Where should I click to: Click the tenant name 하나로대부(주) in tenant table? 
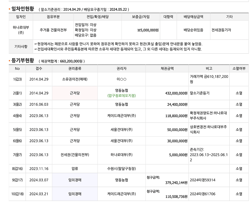(21, 30)
